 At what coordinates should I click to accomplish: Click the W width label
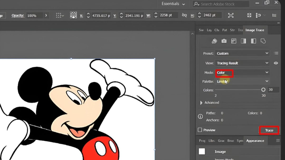pos(149,16)
